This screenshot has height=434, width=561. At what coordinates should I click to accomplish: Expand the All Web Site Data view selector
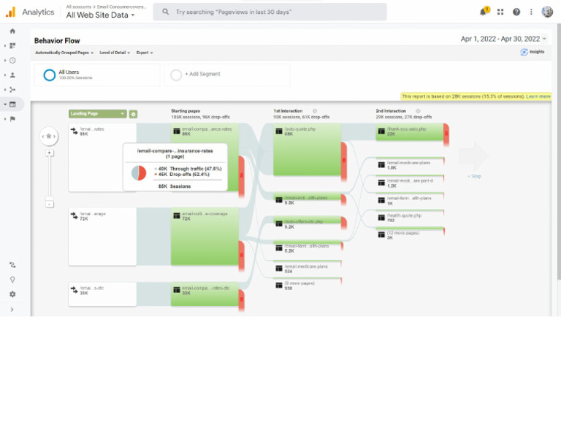pos(101,15)
